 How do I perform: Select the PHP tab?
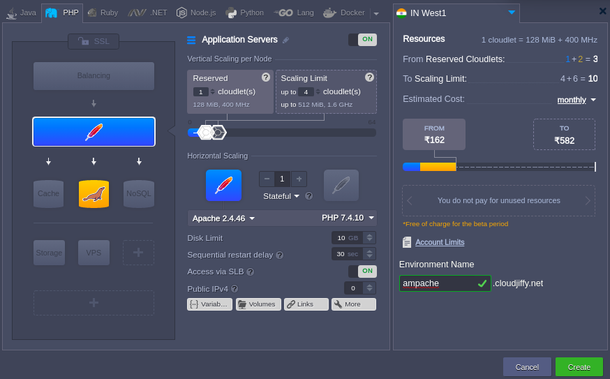62,13
